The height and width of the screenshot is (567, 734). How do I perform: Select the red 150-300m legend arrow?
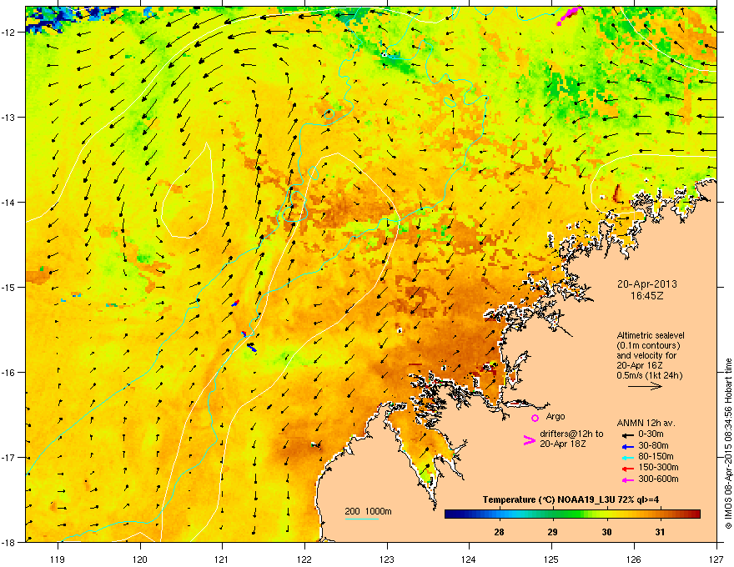[x=628, y=468]
